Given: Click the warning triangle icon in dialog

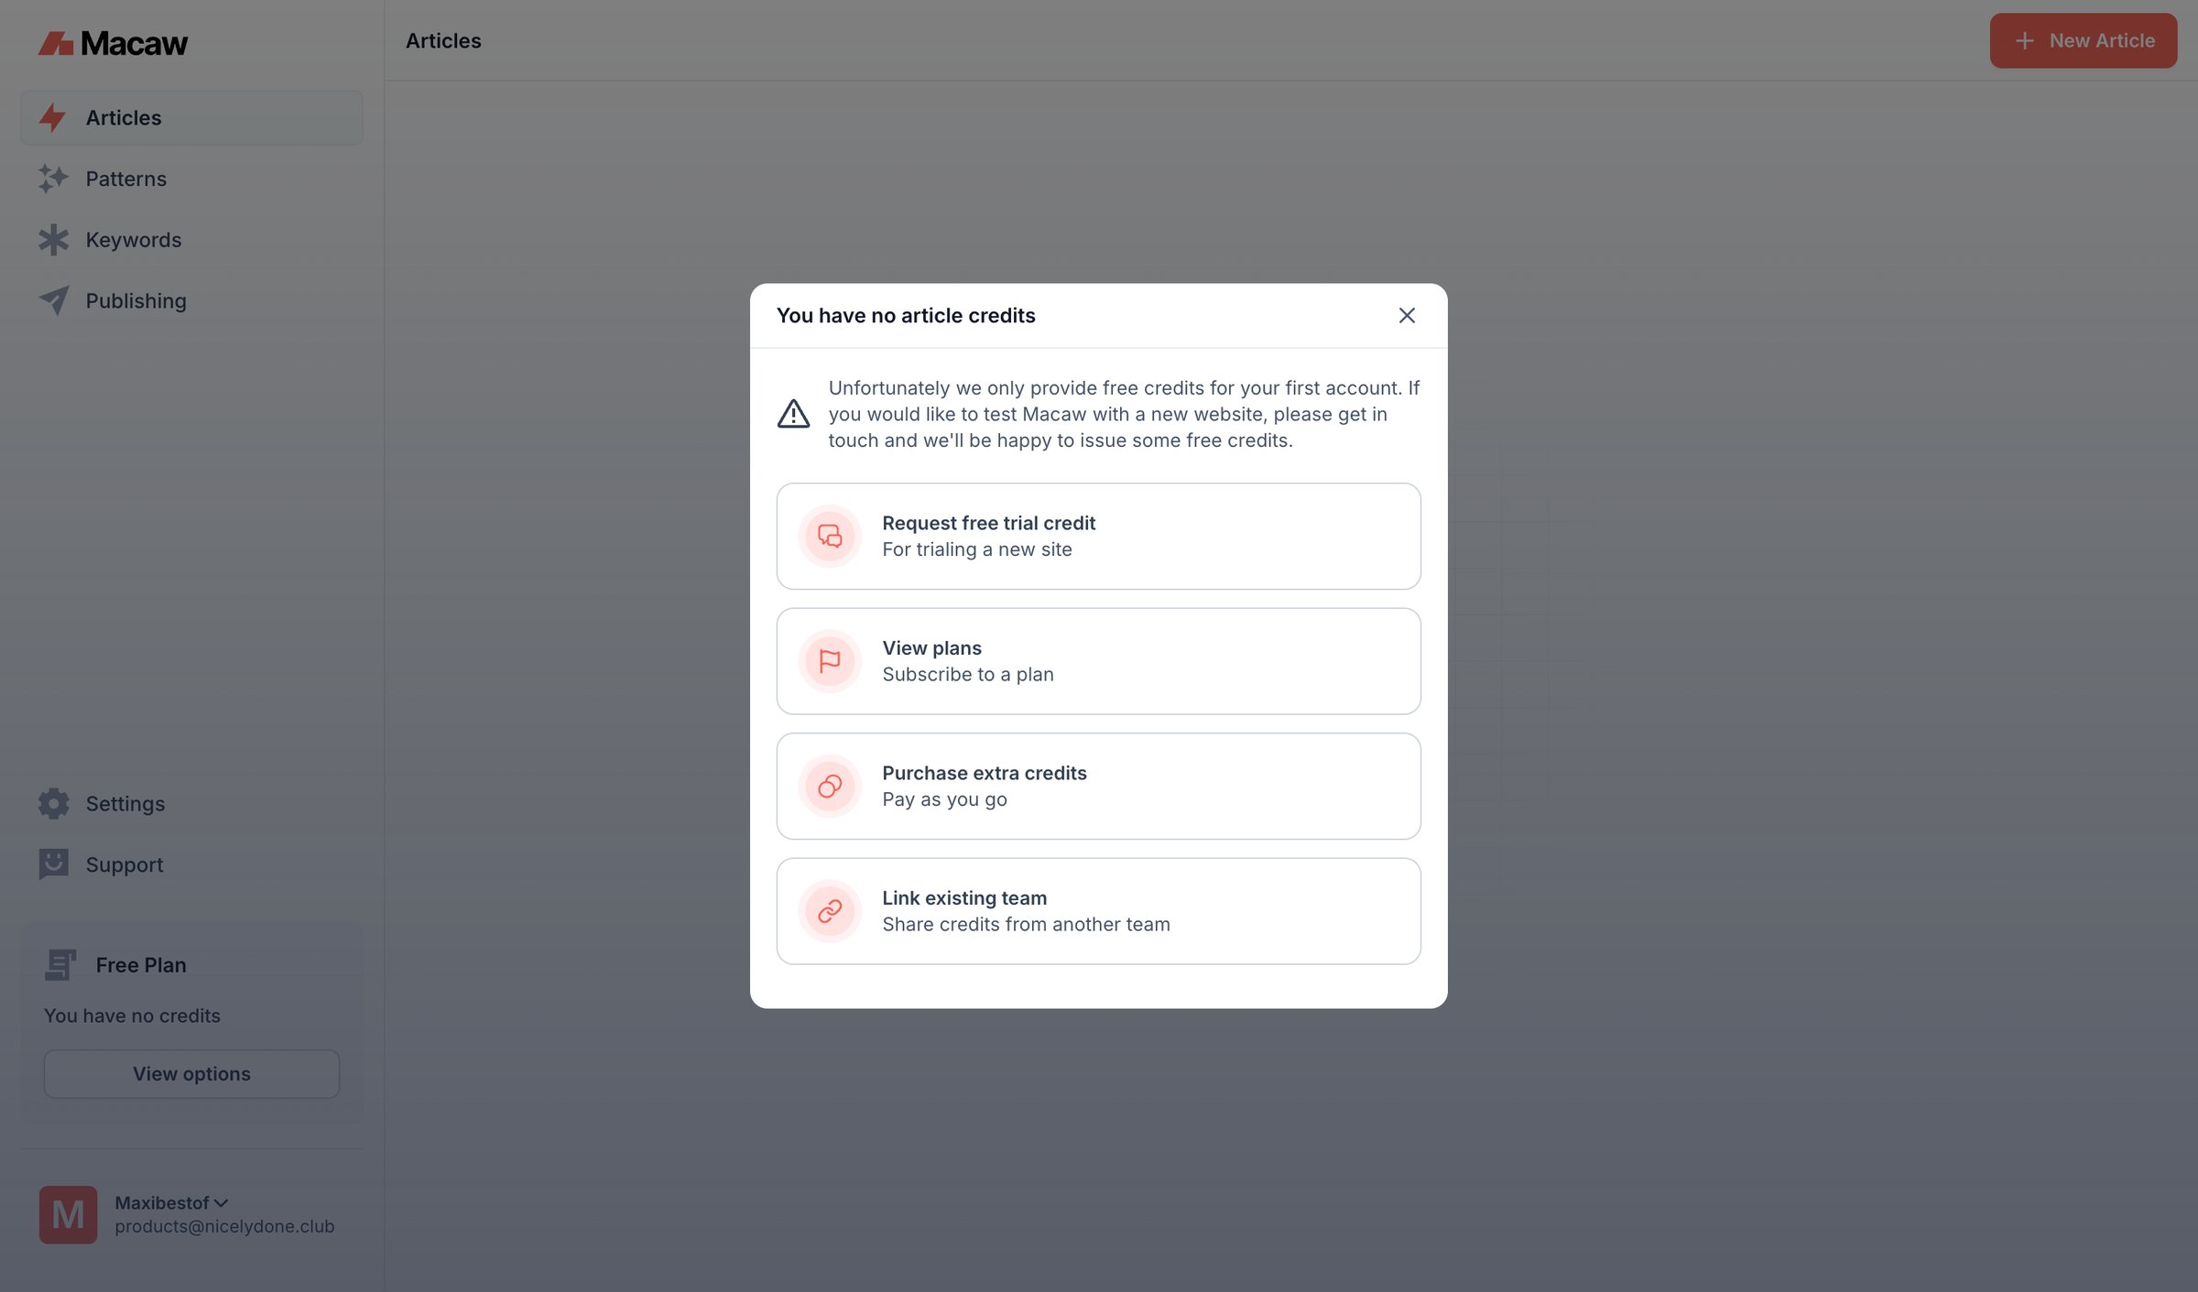Looking at the screenshot, I should pyautogui.click(x=793, y=414).
